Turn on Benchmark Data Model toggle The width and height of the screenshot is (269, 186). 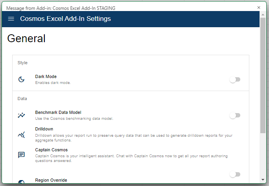[235, 115]
